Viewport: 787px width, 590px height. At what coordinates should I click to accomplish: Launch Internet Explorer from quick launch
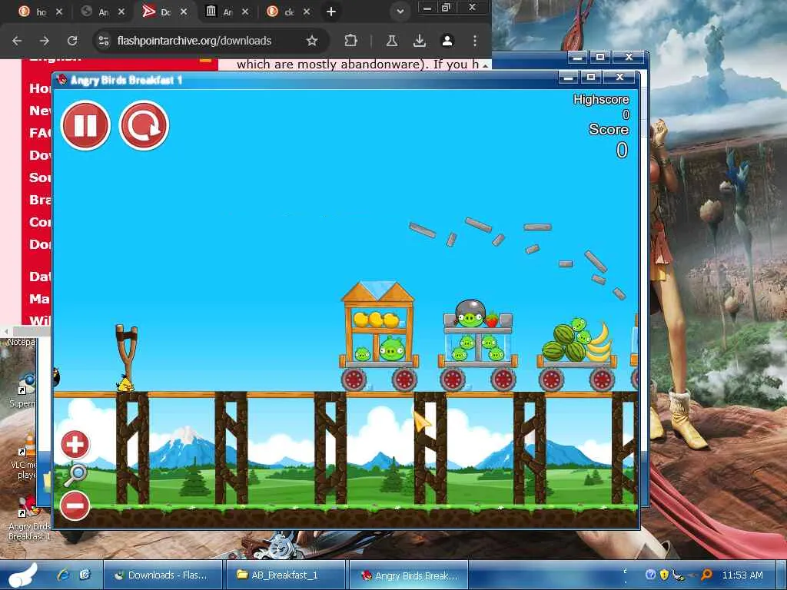tap(63, 575)
